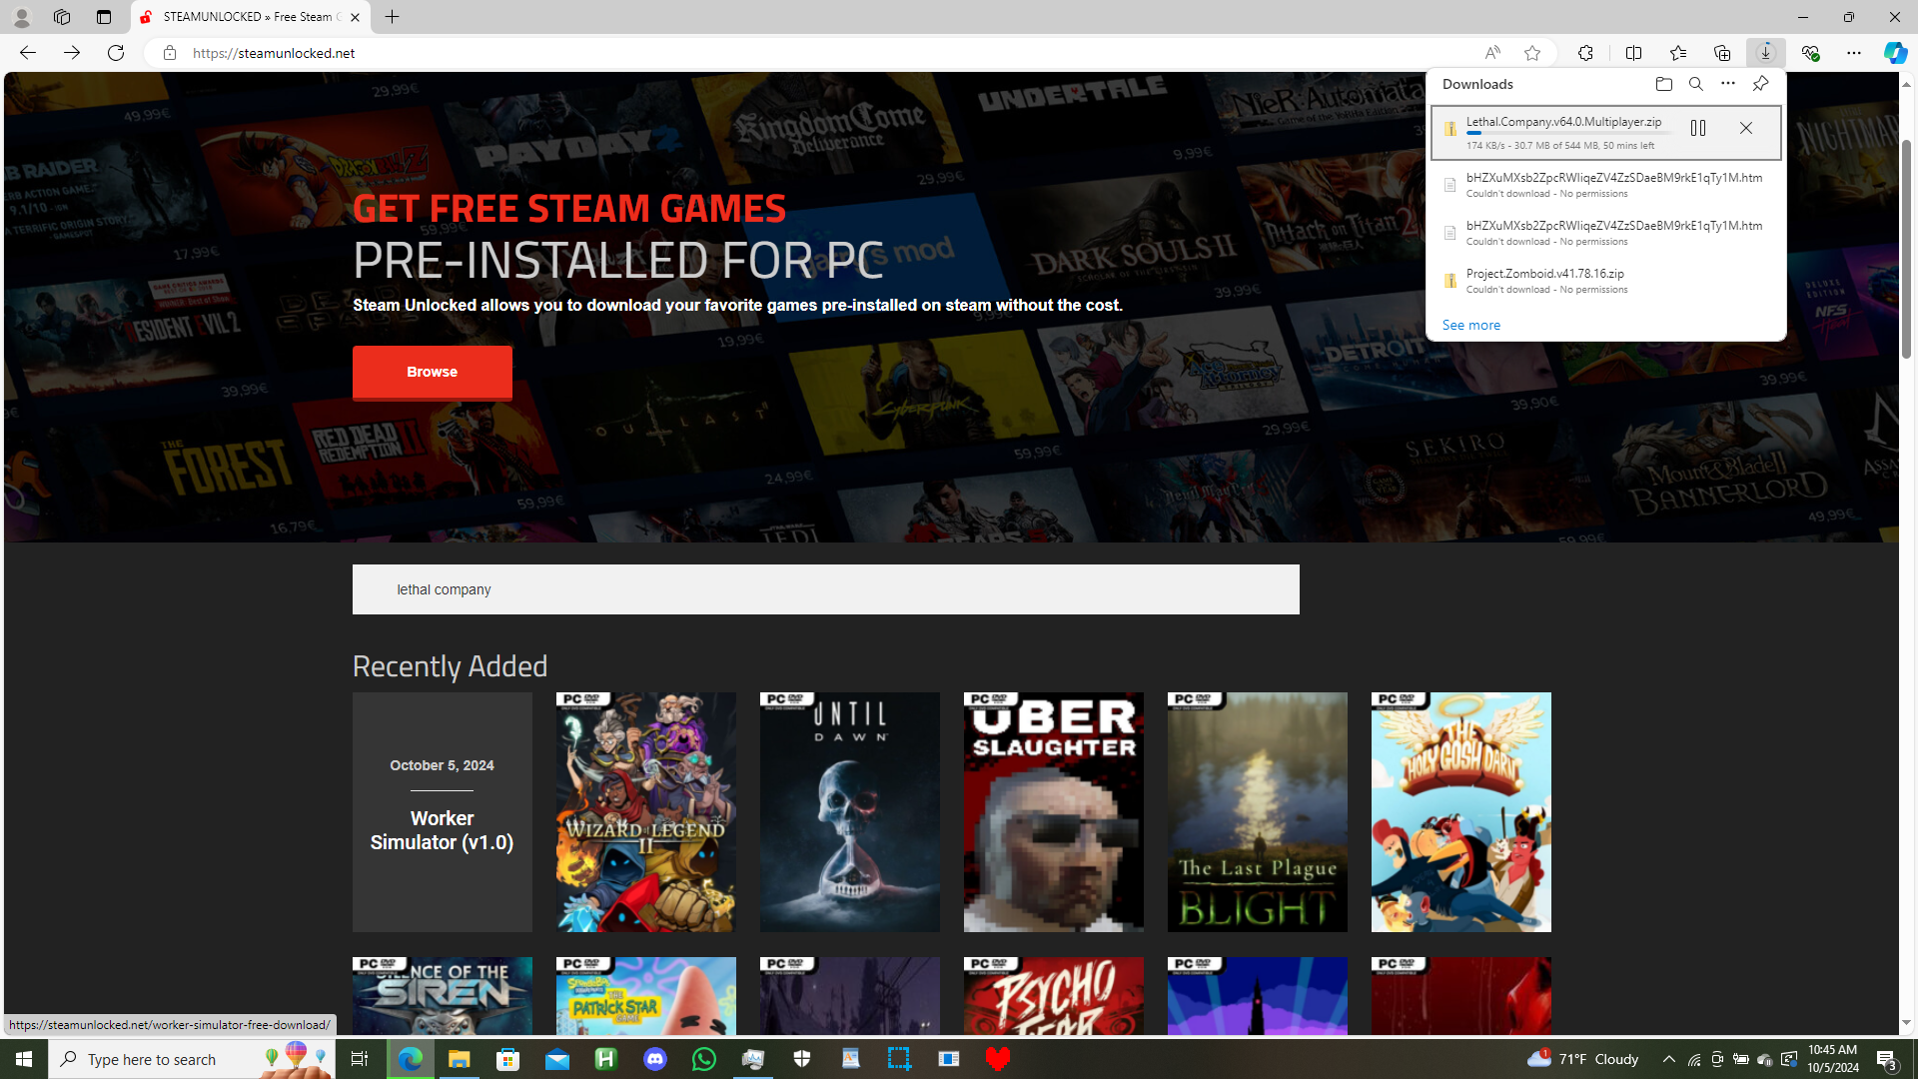Open Edge Settings and more menu
This screenshot has width=1918, height=1079.
pos(1853,53)
